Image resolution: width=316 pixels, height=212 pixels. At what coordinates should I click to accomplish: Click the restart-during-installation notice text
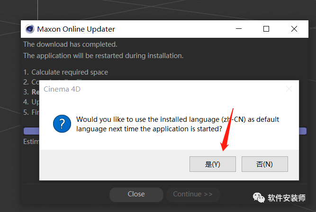coord(103,56)
